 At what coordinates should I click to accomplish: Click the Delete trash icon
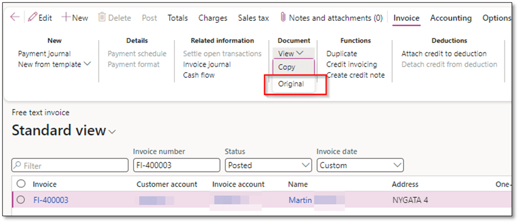click(x=102, y=18)
